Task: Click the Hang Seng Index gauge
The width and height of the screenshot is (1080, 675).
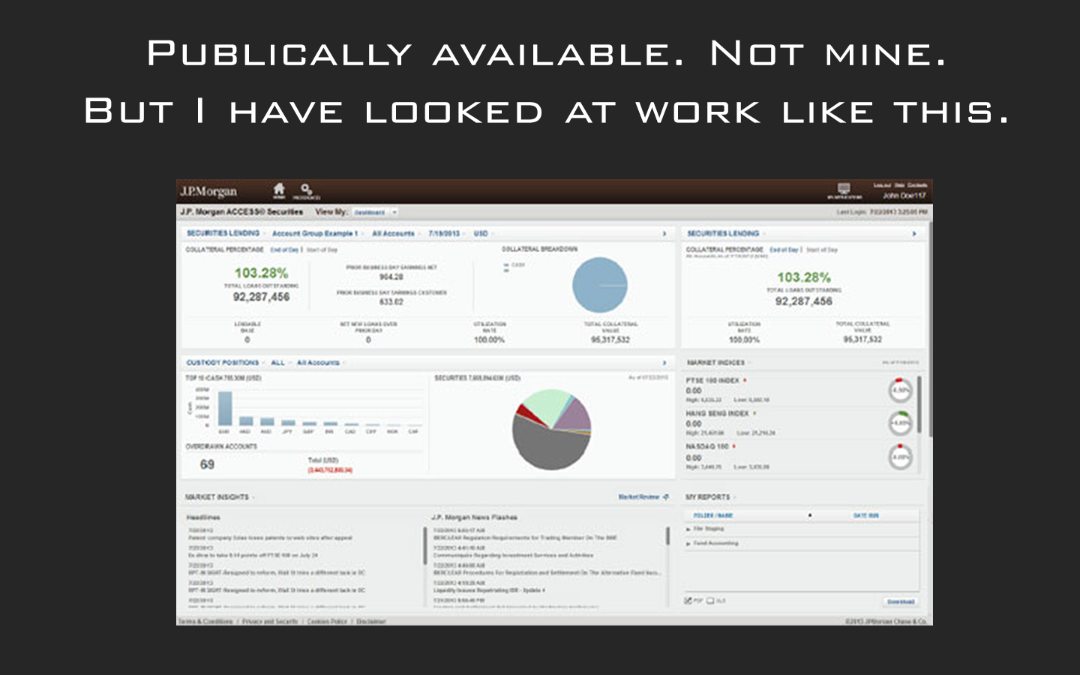Action: pyautogui.click(x=900, y=423)
